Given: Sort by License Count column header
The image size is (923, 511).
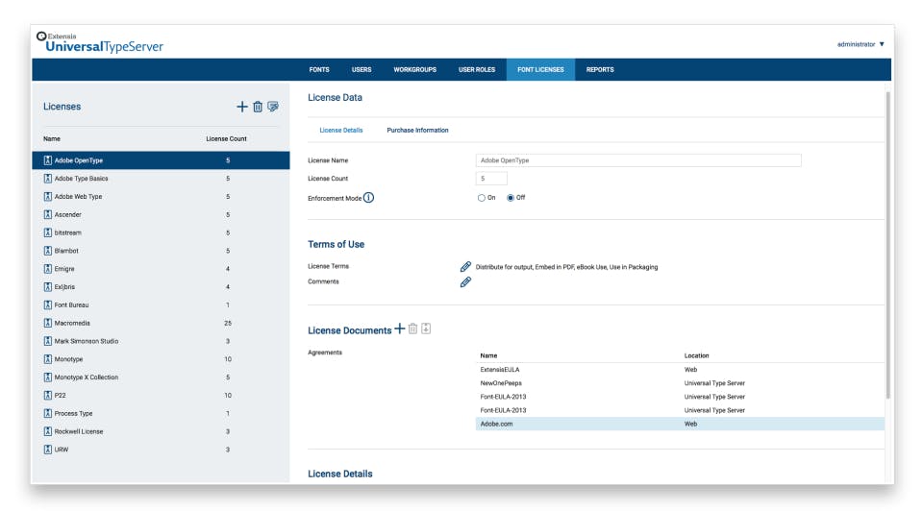Looking at the screenshot, I should click(x=226, y=138).
